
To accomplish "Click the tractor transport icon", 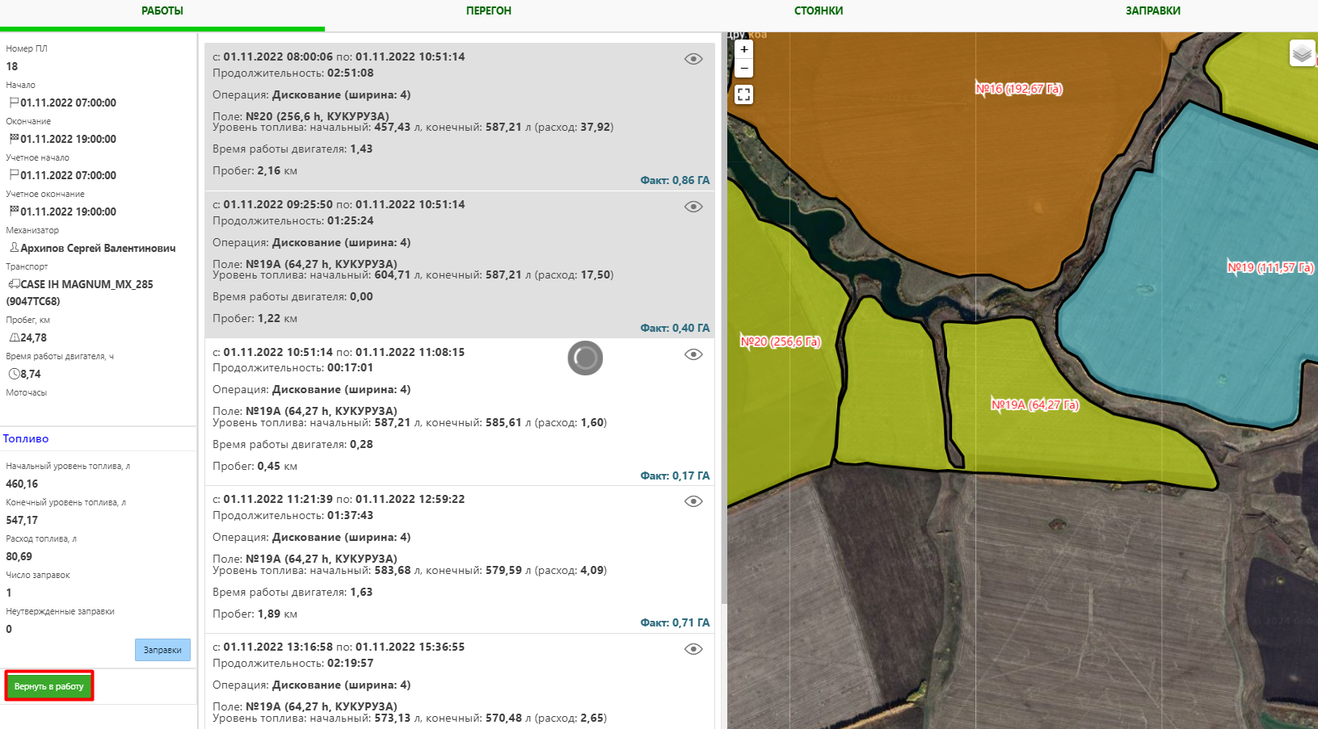I will [x=14, y=284].
